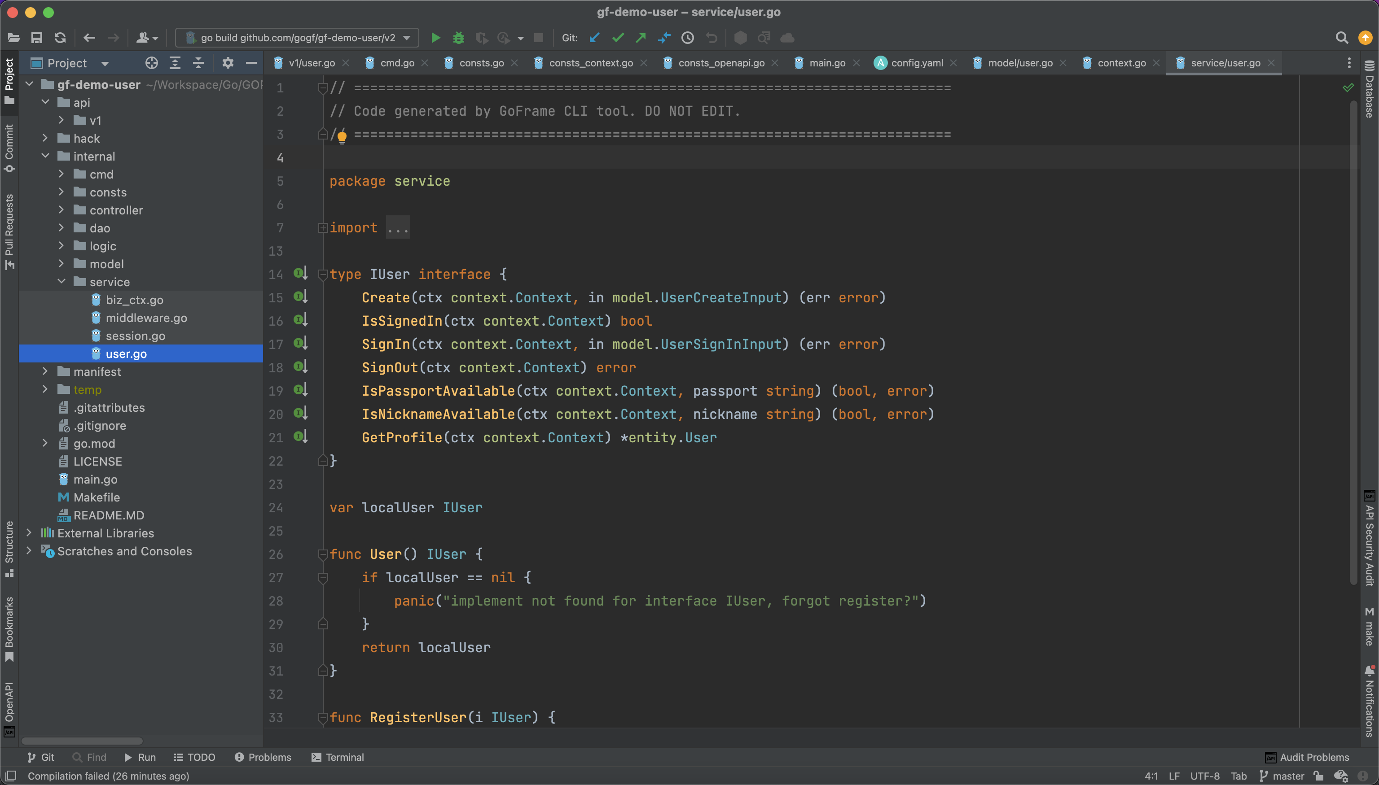The image size is (1379, 785).
Task: Switch to the config.yaml tab
Action: pos(916,63)
